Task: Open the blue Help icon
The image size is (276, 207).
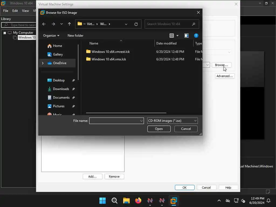Action: pyautogui.click(x=196, y=36)
